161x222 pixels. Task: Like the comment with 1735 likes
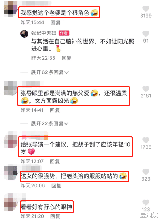point(146,140)
